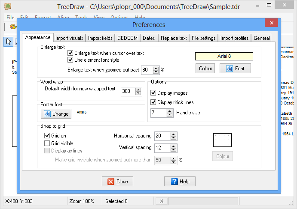This screenshot has width=297, height=209.
Task: Click the enlarge text Colour button
Action: tap(205, 69)
